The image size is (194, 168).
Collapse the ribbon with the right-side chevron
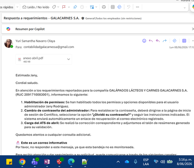click(x=185, y=8)
